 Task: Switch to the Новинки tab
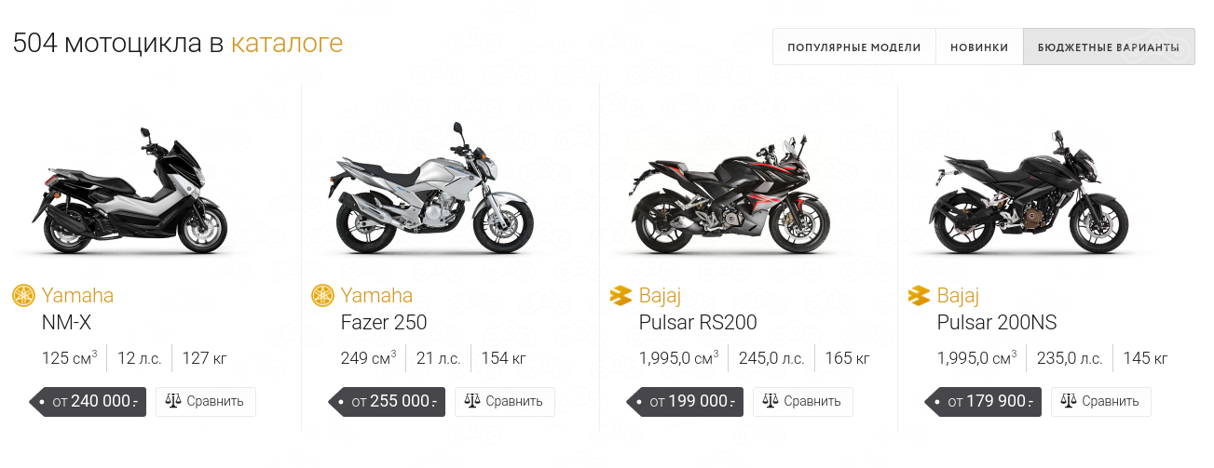click(x=978, y=47)
